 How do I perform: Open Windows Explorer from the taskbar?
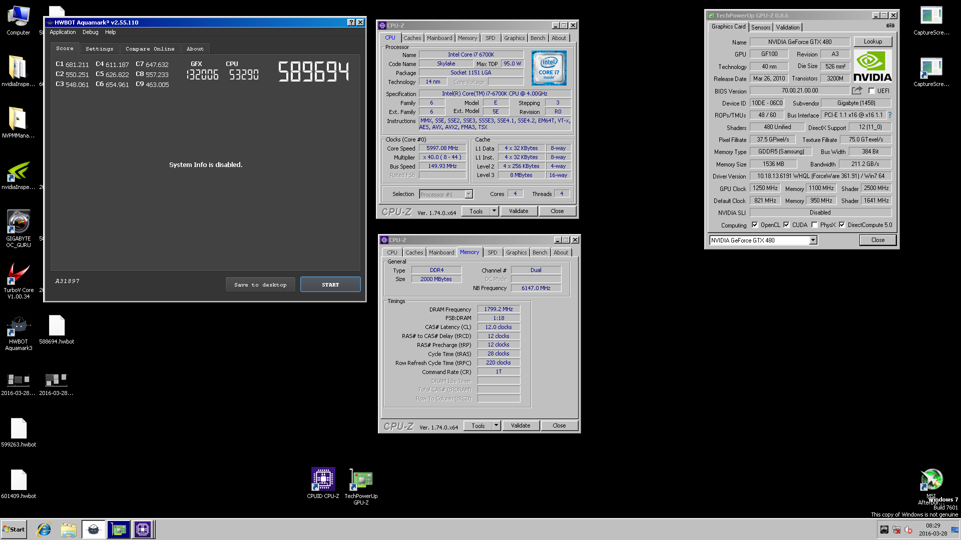69,529
